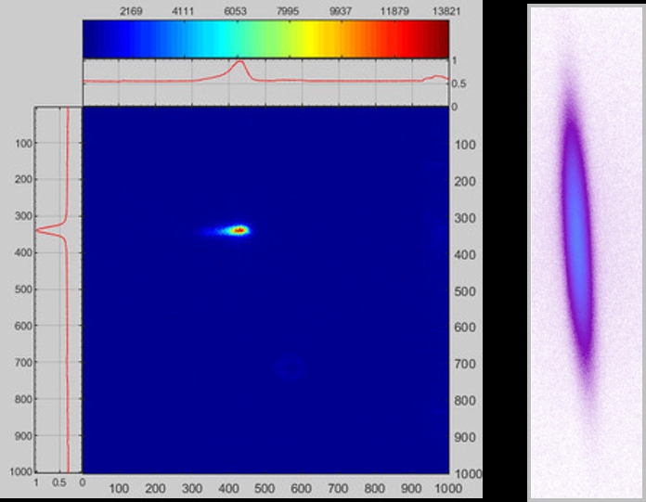Click the colorbar gradient strip
This screenshot has height=502, width=646.
pos(265,39)
